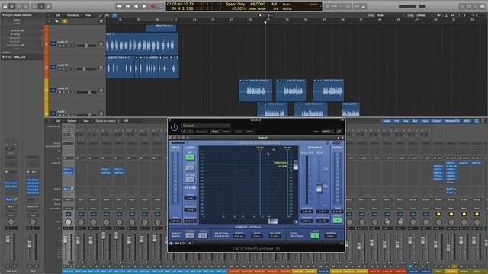Click the red Record button
This screenshot has height=274, width=488.
pyautogui.click(x=152, y=6)
